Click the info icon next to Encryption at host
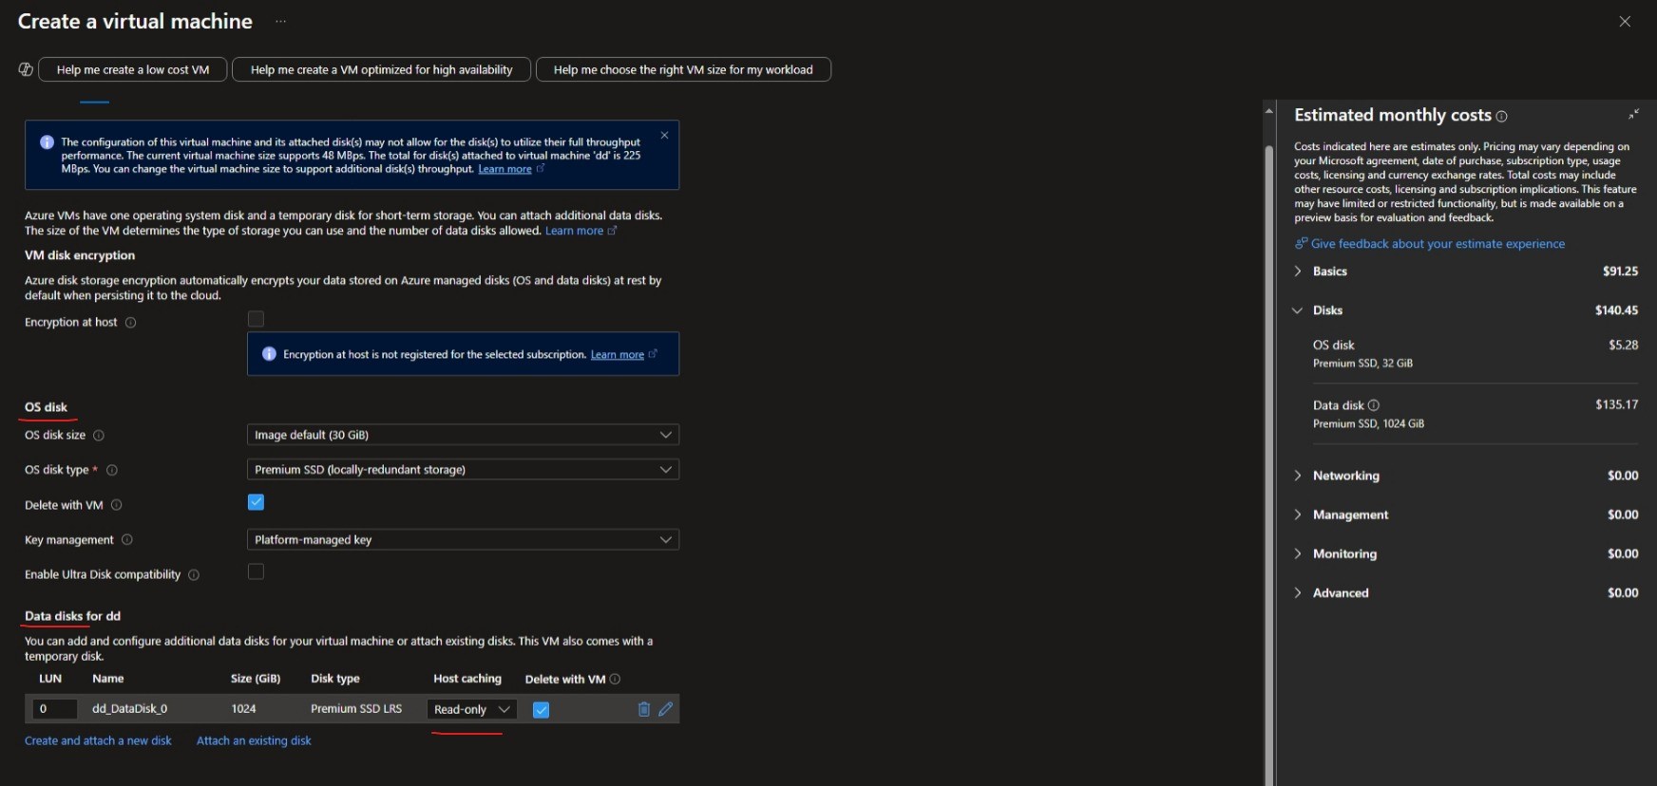The image size is (1657, 786). coord(131,323)
